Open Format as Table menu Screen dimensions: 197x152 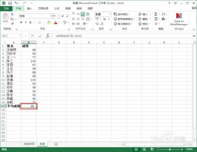click(124, 19)
